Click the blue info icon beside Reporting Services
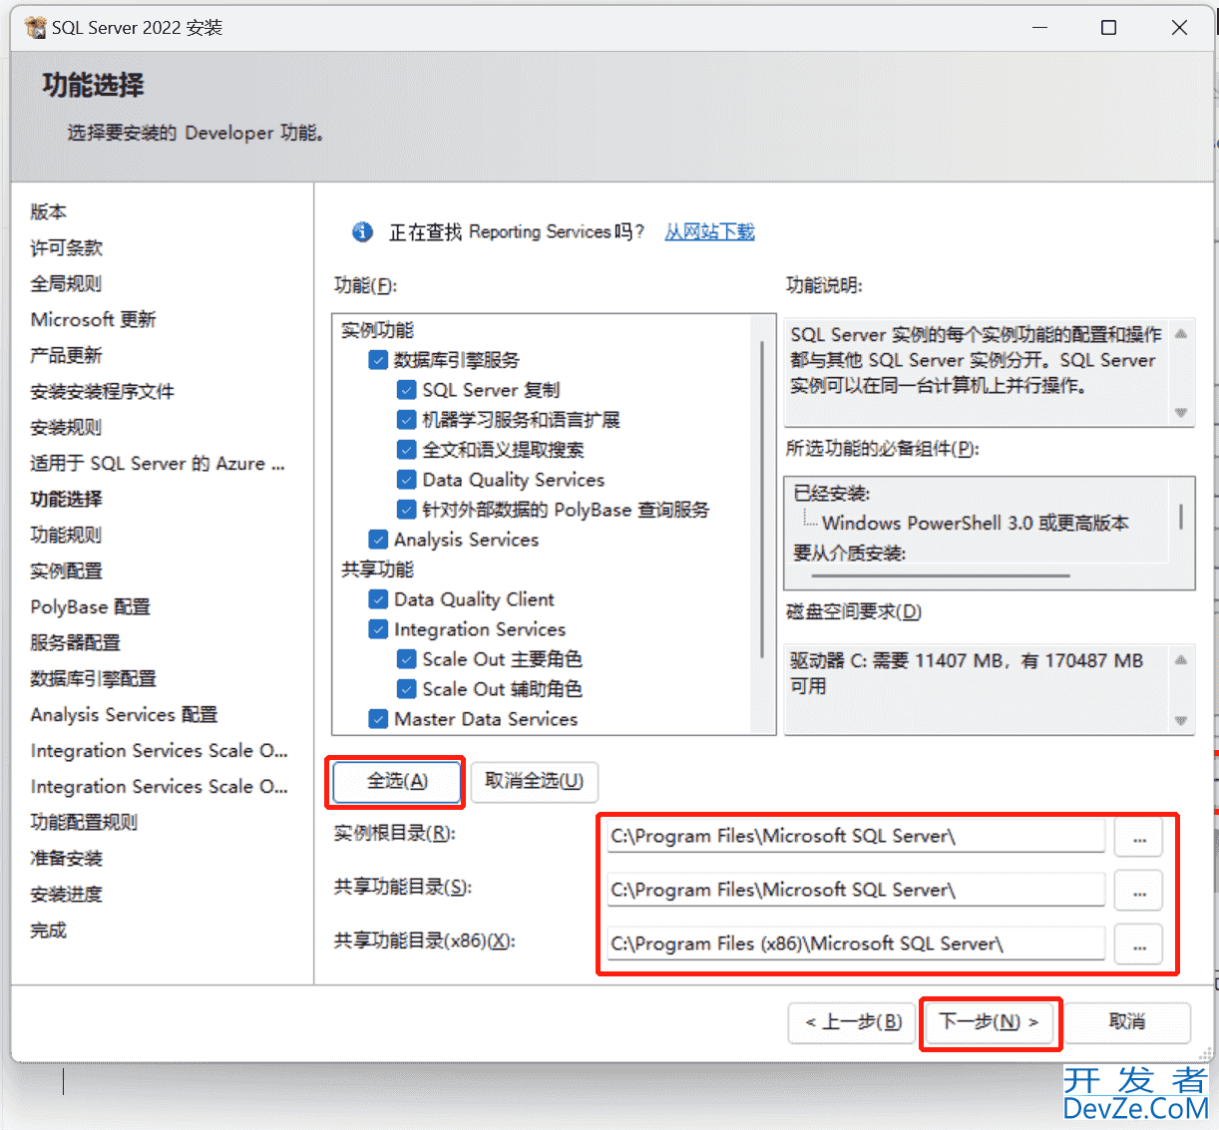 pyautogui.click(x=362, y=231)
